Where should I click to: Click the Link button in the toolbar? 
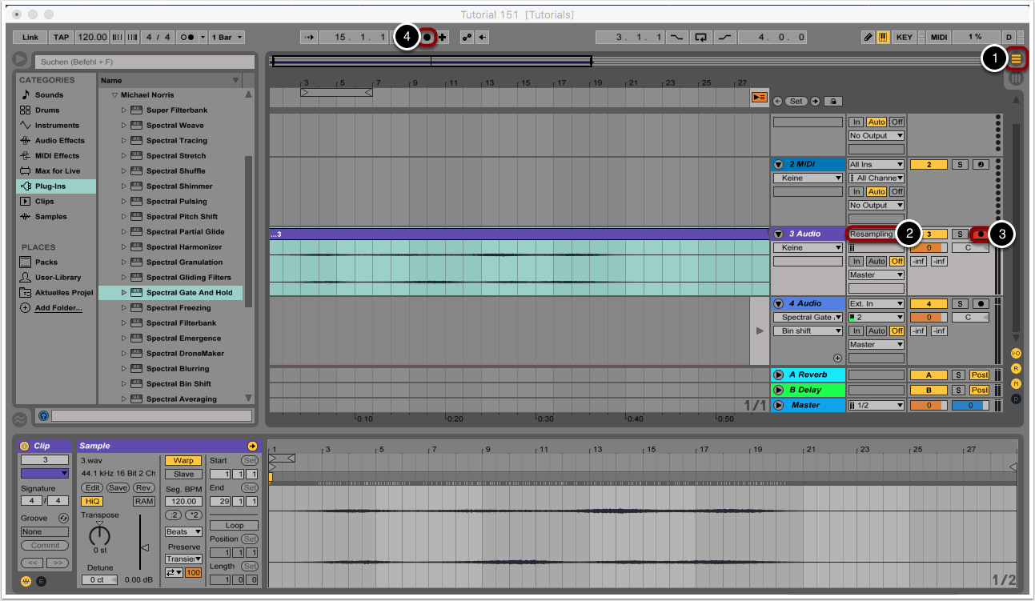tap(30, 37)
